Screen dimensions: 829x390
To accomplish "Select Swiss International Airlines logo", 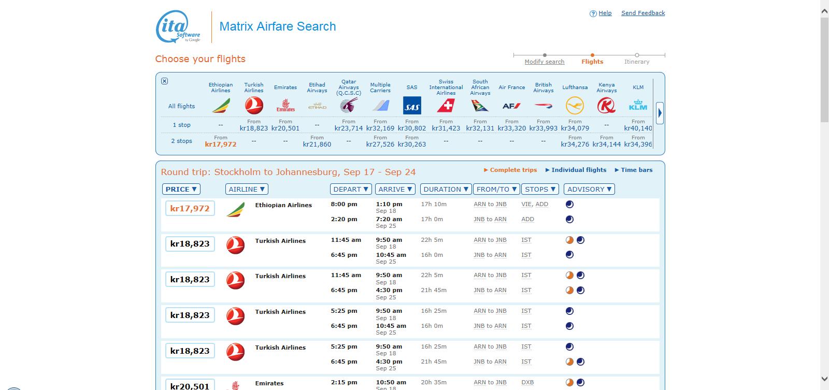I will click(446, 106).
